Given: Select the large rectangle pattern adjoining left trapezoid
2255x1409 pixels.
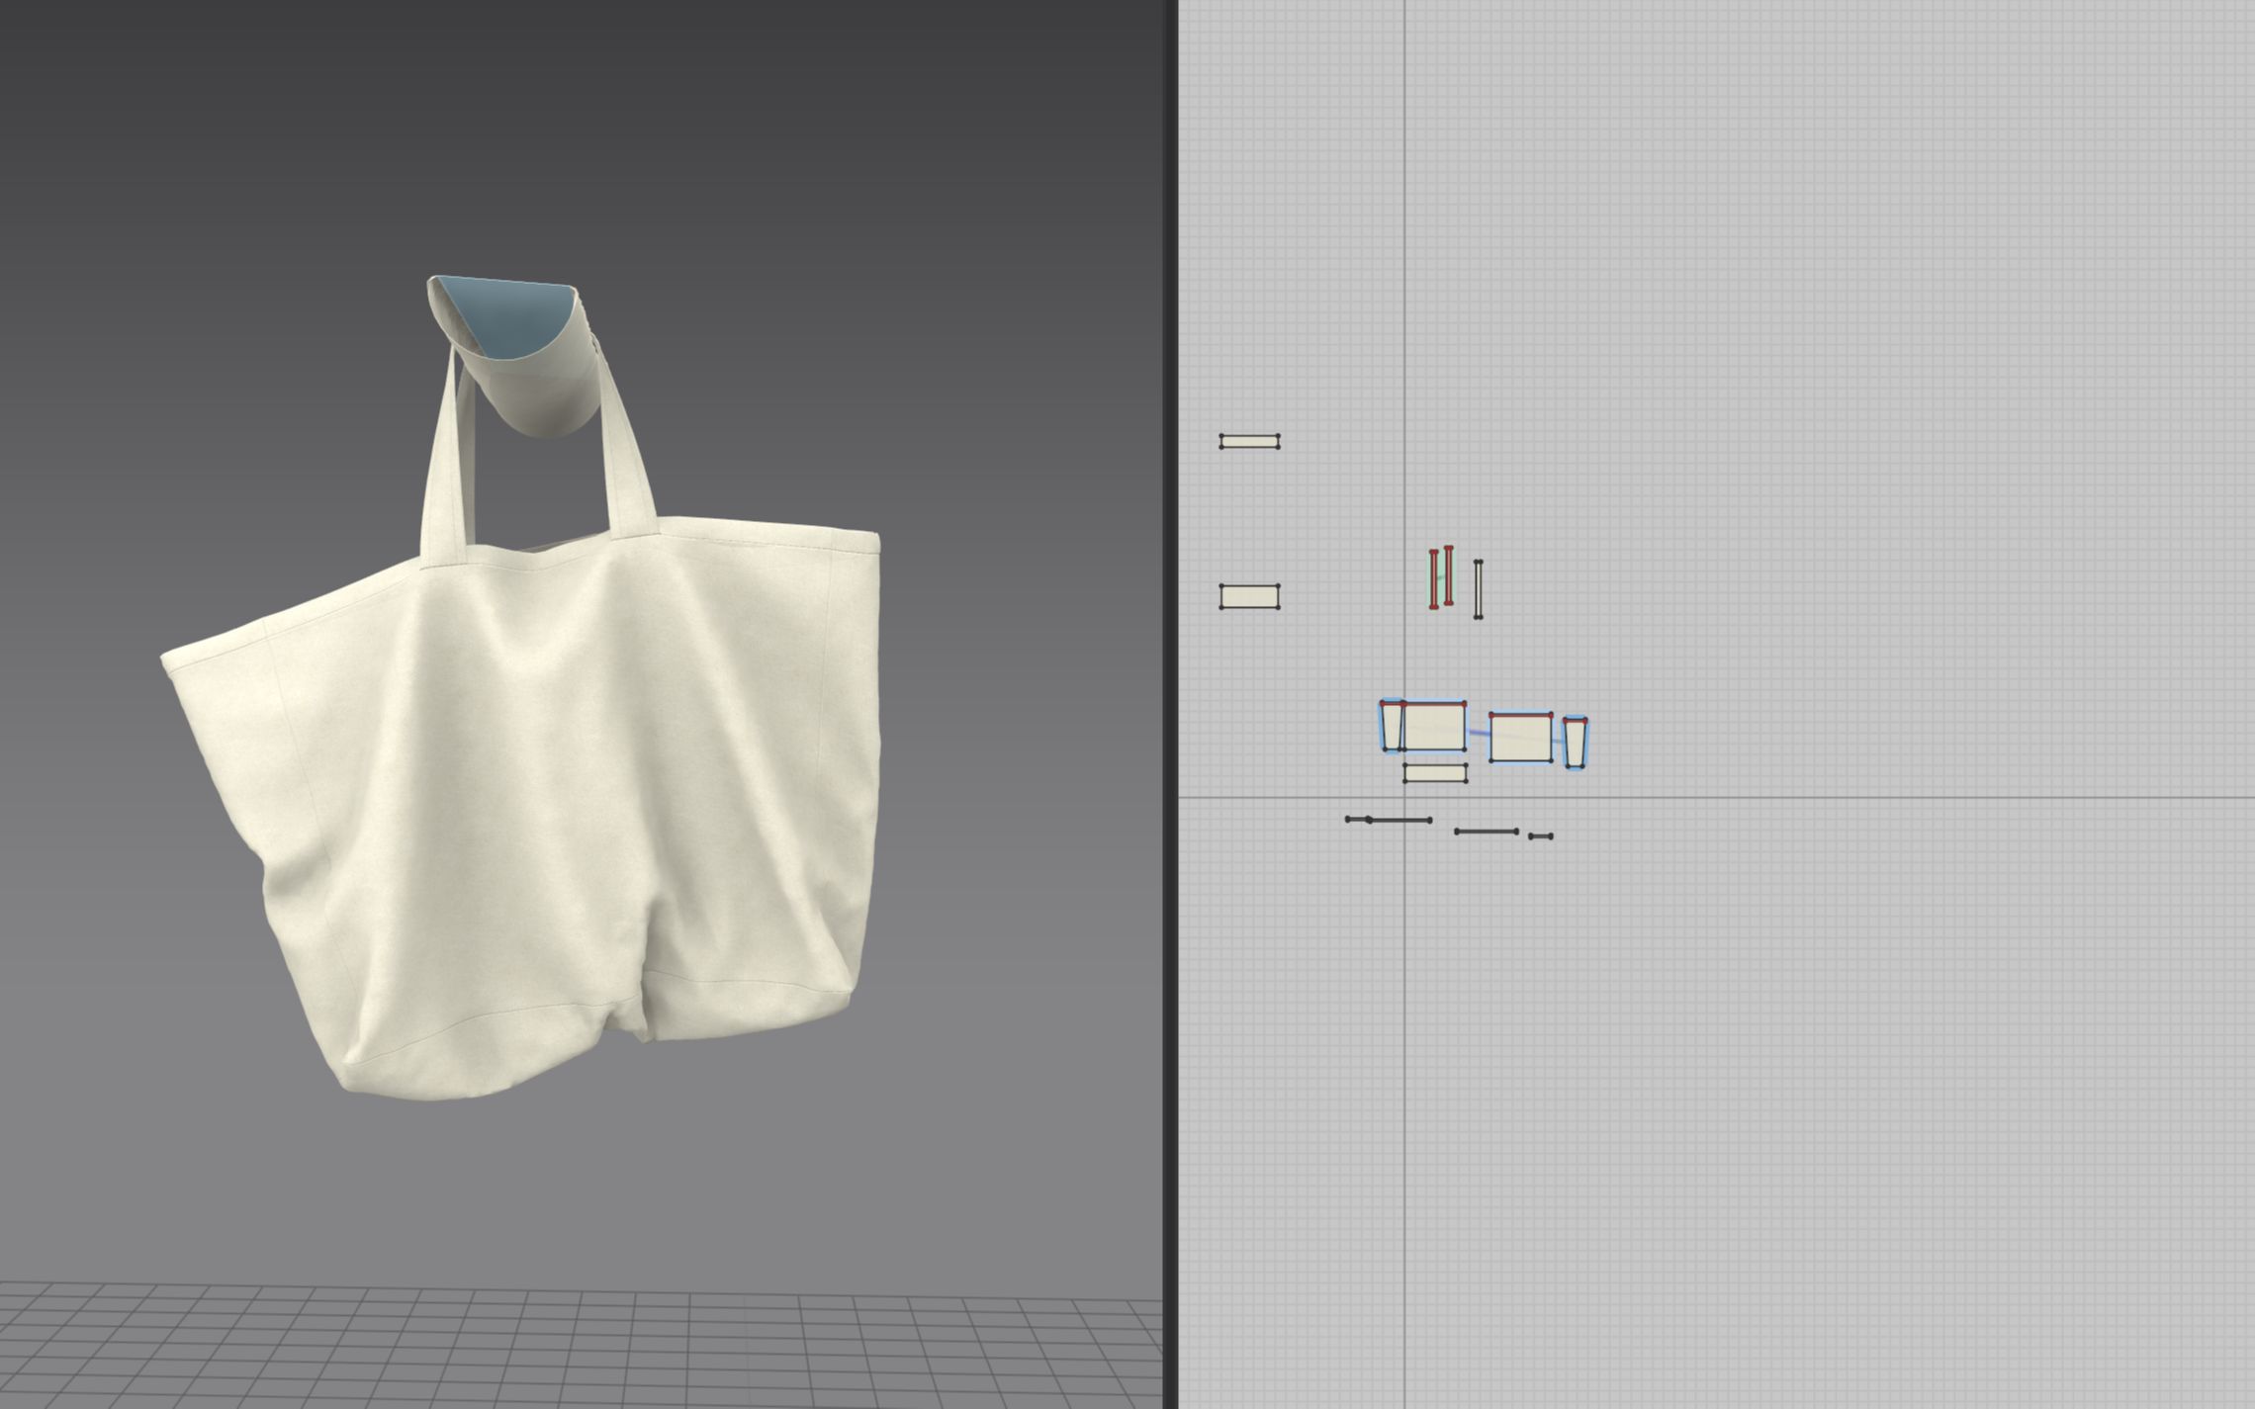Looking at the screenshot, I should pos(1433,727).
